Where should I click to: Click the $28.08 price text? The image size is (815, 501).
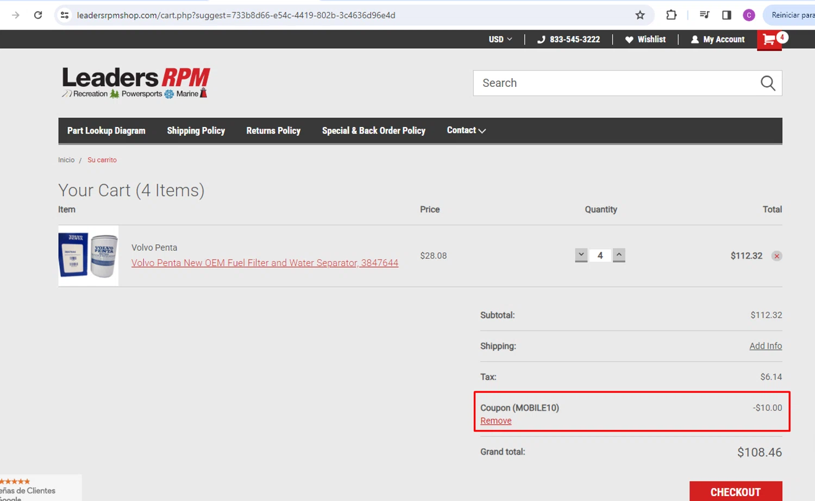click(x=433, y=256)
